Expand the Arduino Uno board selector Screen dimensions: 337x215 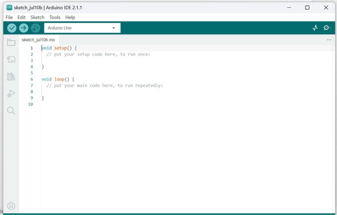[x=82, y=28]
